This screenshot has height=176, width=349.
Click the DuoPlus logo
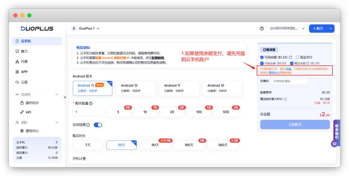(37, 28)
